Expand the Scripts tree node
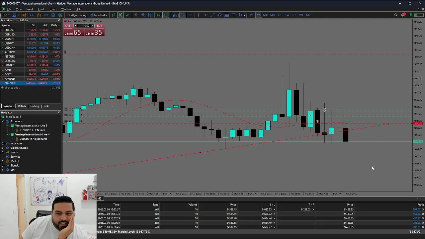The image size is (425, 239). tap(3, 152)
